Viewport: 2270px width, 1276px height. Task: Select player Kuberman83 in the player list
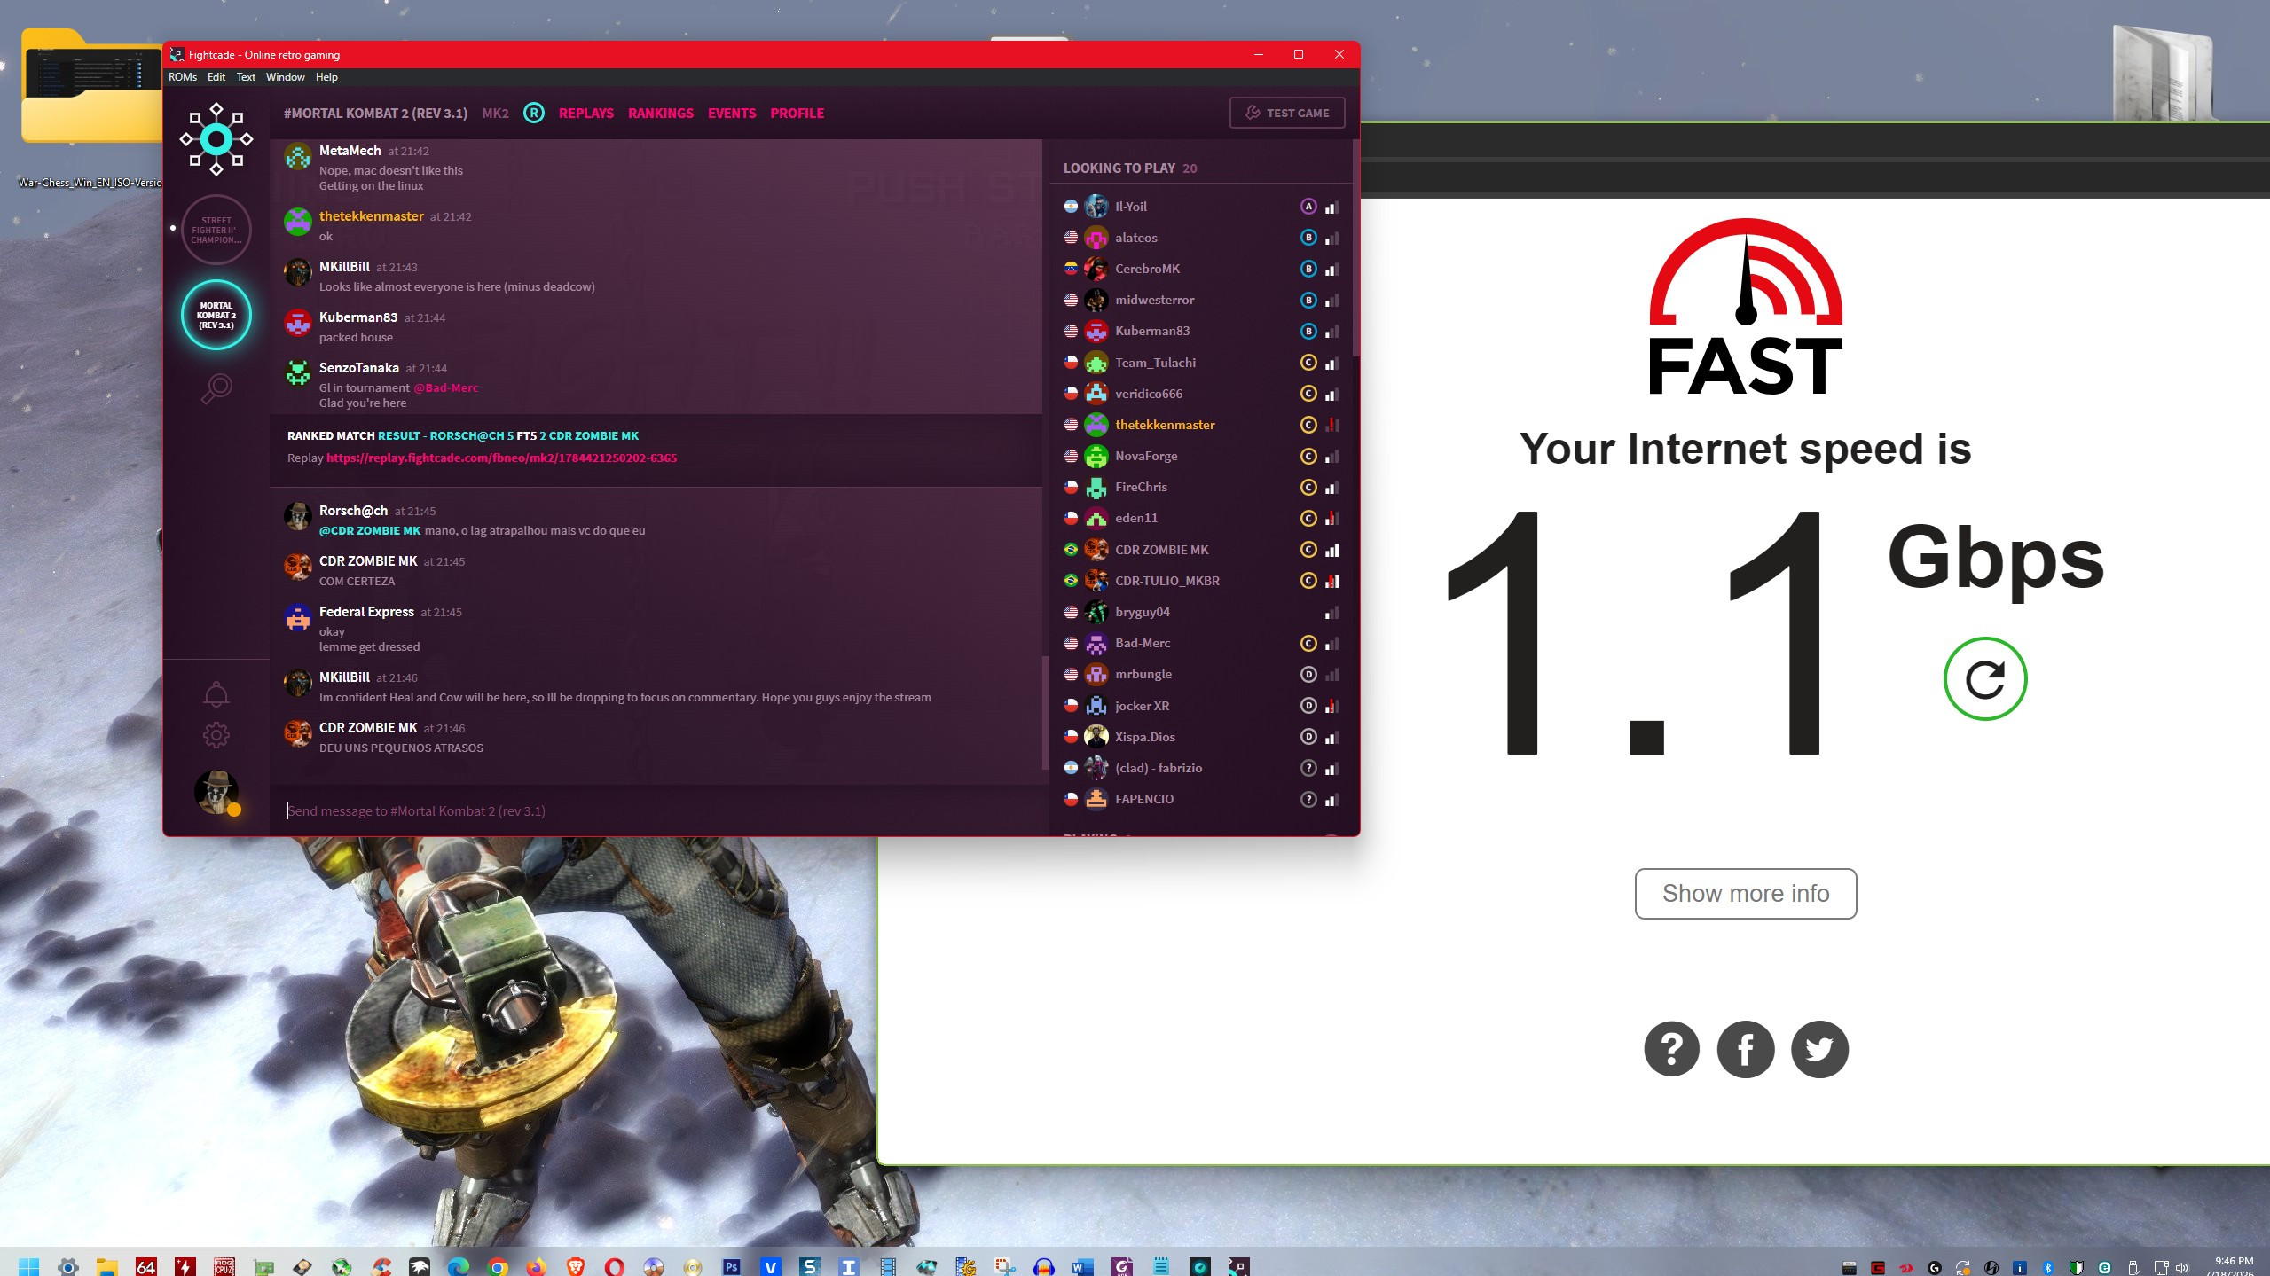pos(1201,331)
